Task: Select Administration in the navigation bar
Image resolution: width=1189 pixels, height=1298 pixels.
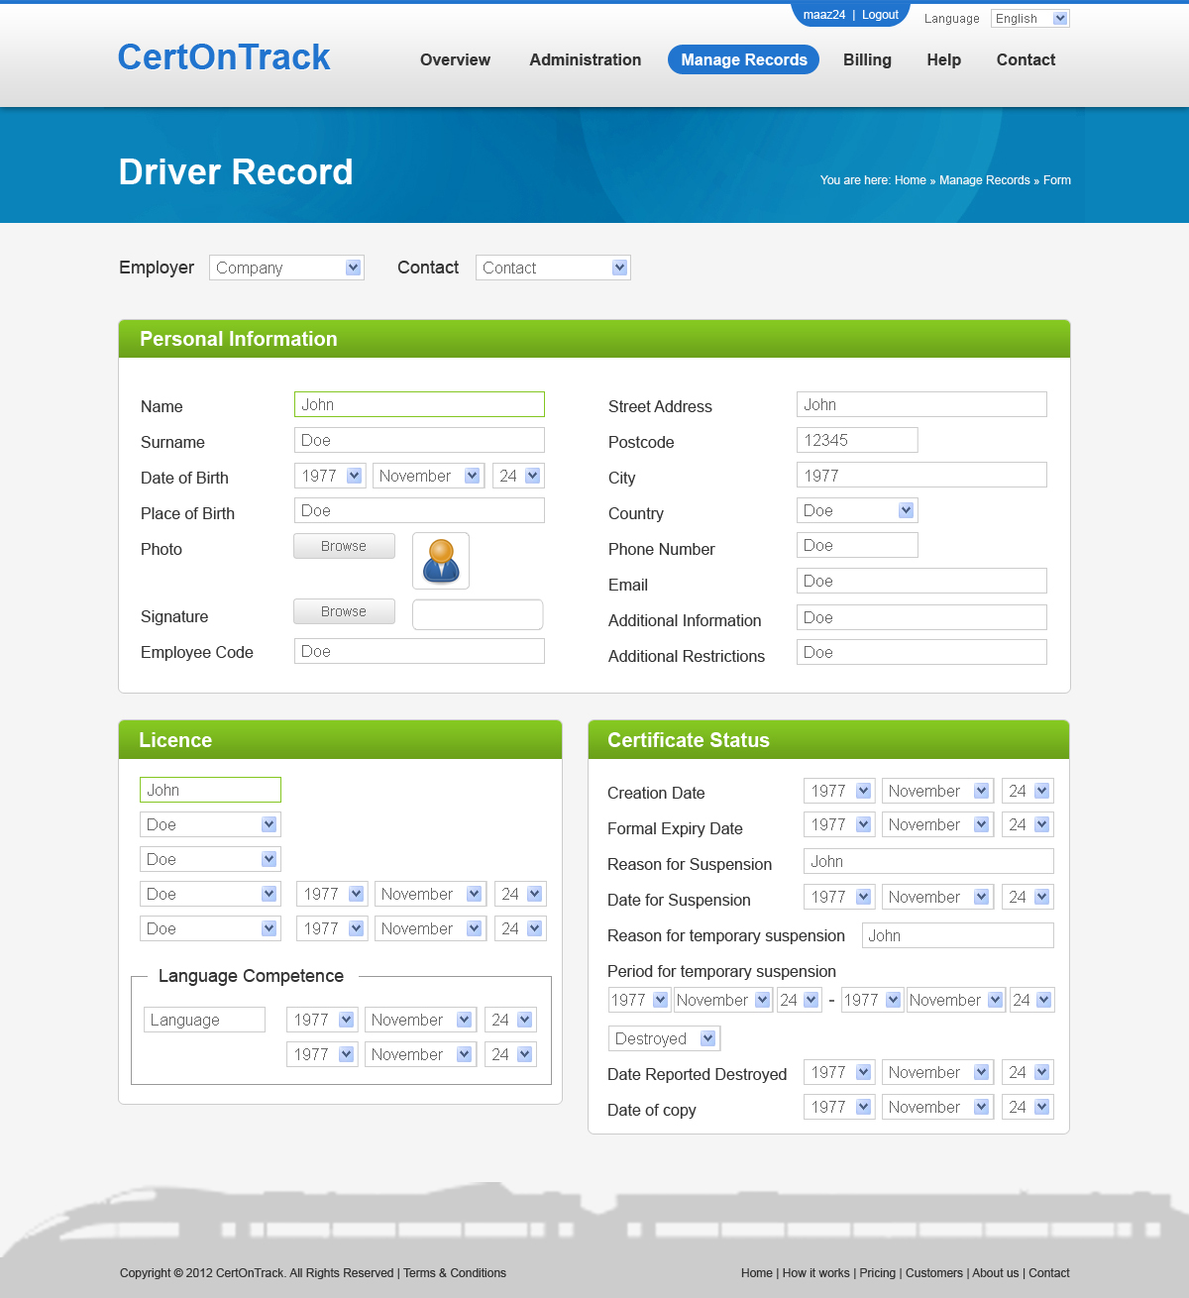Action: pyautogui.click(x=585, y=59)
